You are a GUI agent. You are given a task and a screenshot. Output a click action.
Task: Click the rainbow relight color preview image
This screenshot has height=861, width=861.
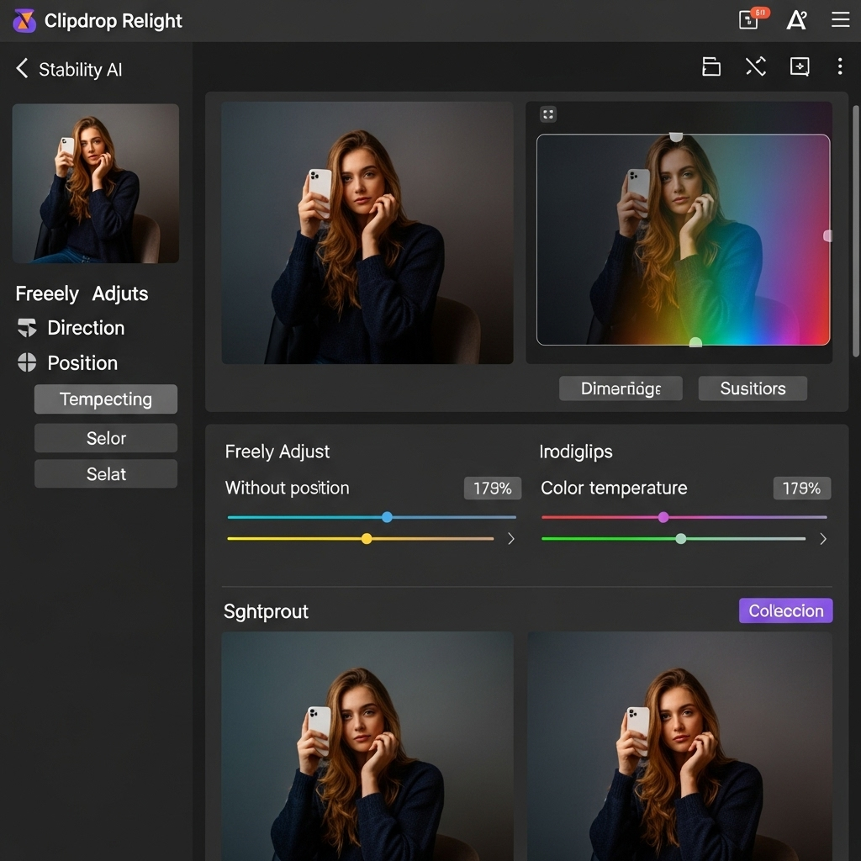[683, 240]
